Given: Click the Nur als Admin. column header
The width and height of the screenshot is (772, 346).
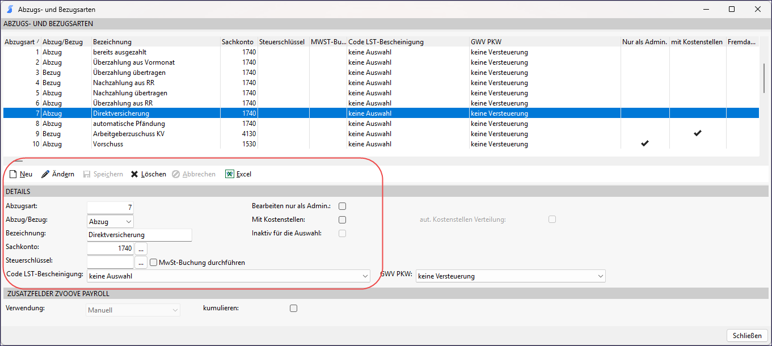Looking at the screenshot, I should (x=645, y=42).
